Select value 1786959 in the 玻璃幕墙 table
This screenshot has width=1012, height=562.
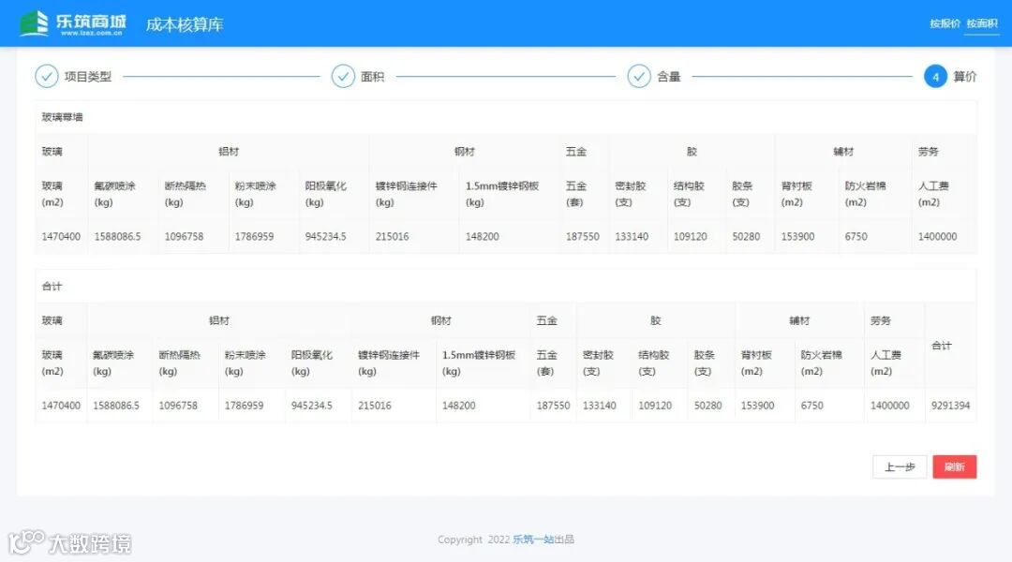click(254, 236)
